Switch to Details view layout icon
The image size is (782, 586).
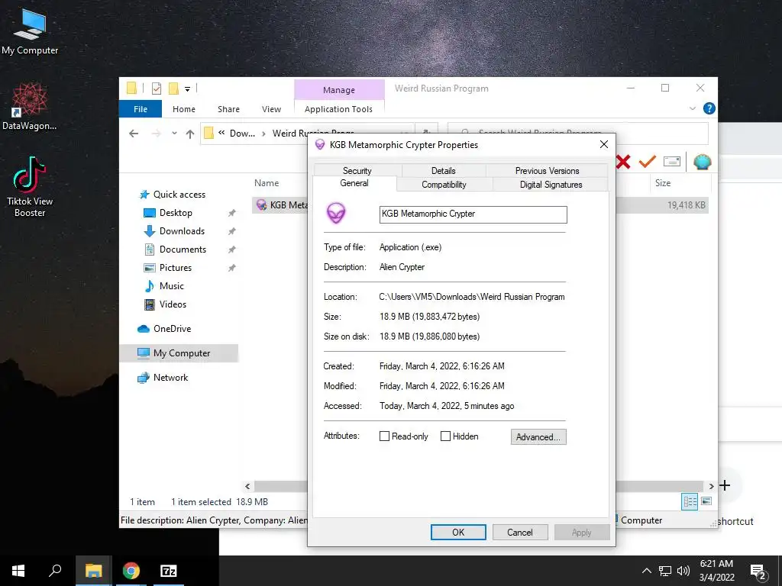pos(690,501)
